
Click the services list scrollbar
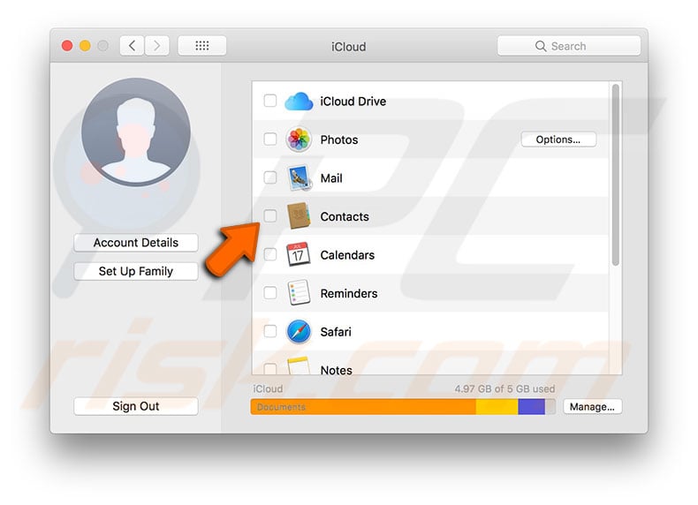615,176
